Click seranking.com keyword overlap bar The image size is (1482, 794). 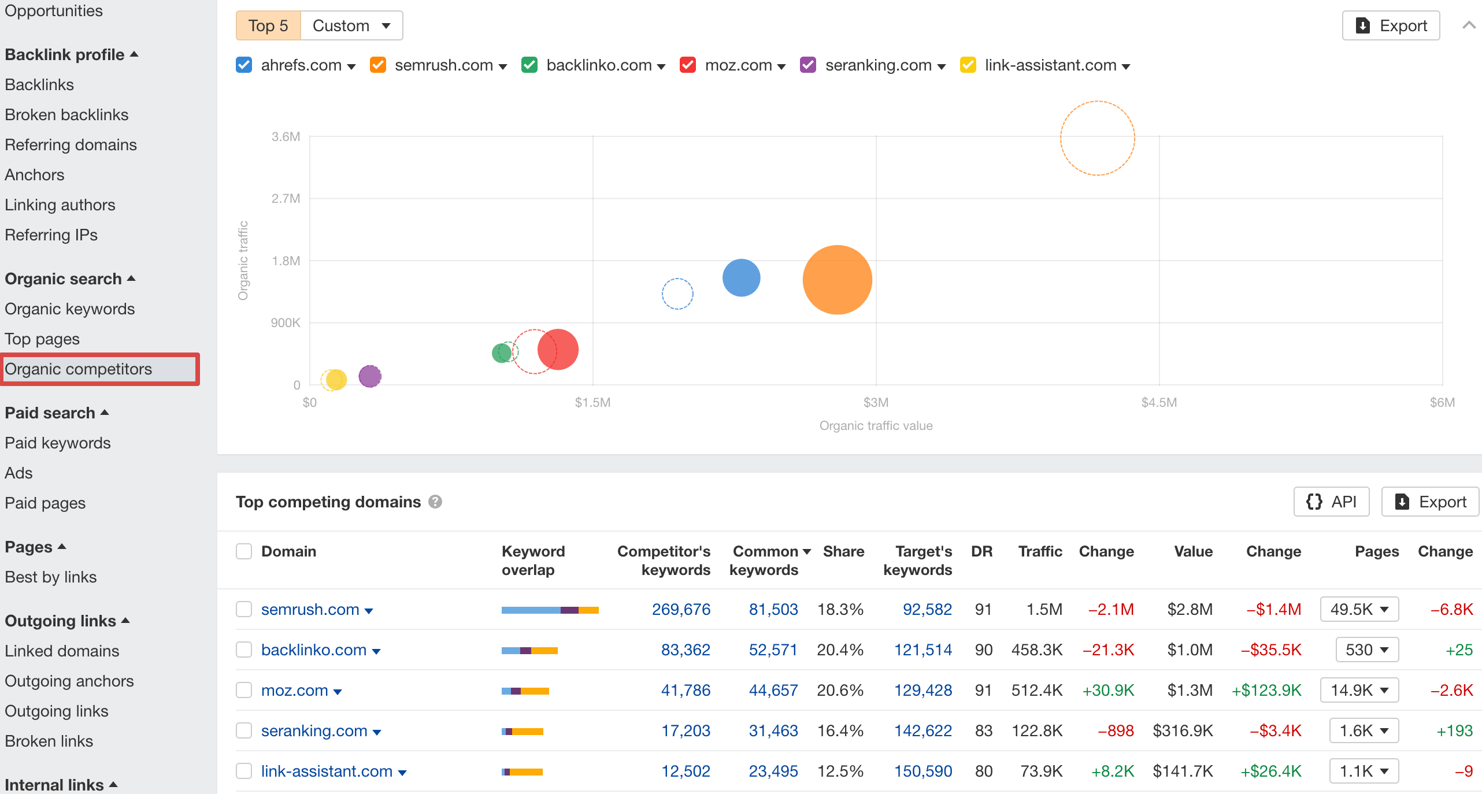point(523,732)
